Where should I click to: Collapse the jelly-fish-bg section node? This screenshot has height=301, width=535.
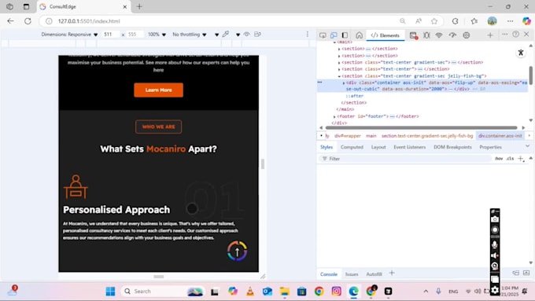point(339,76)
